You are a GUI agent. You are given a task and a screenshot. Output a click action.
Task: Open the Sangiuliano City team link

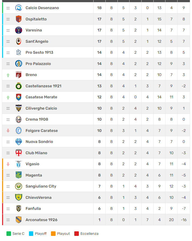click(41, 186)
